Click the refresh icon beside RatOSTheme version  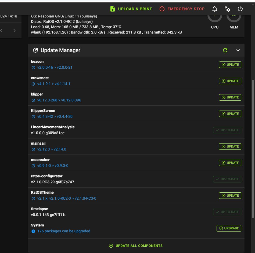pyautogui.click(x=33, y=199)
